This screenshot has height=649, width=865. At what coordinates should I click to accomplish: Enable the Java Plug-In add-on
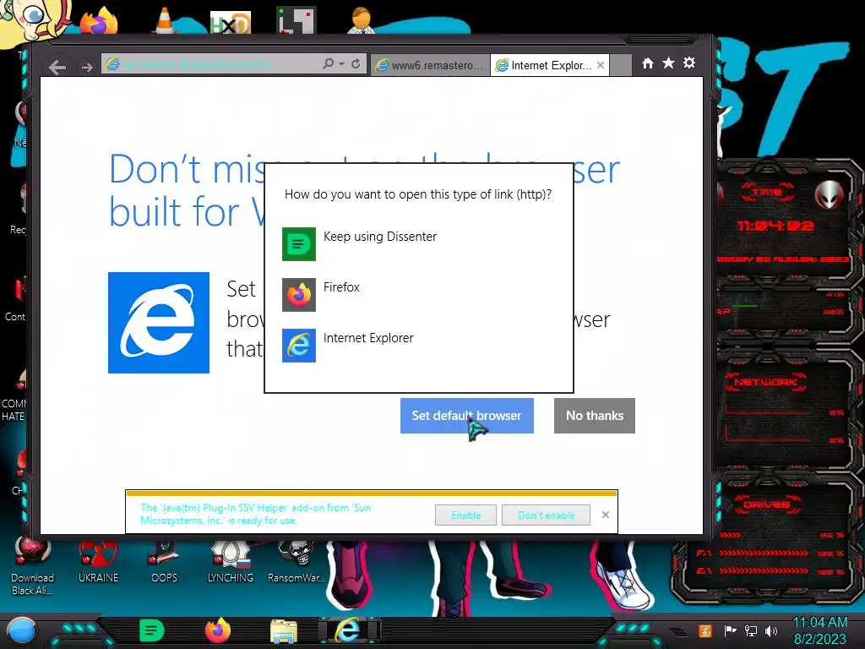click(x=465, y=515)
